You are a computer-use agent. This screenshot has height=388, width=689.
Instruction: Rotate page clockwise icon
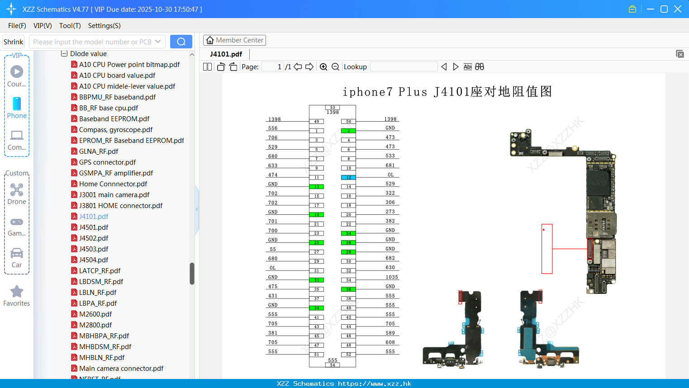(x=233, y=66)
